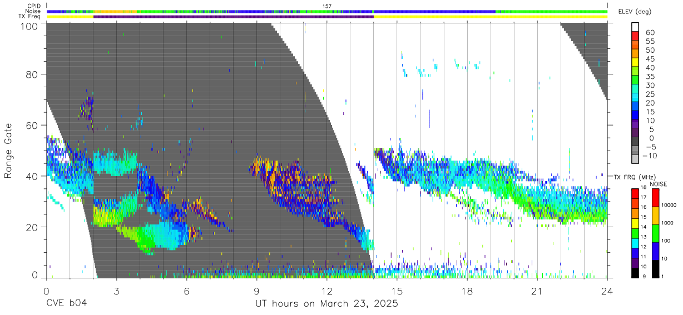The image size is (683, 315).
Task: Click the 10000 label on NOISE colorbar
Action: tap(670, 205)
